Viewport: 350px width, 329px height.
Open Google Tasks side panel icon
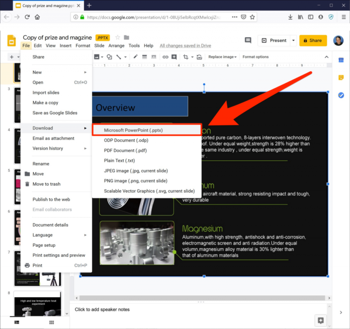[x=341, y=95]
